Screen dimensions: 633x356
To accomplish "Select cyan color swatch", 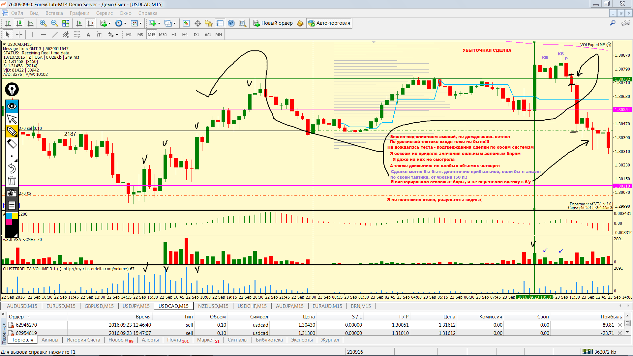I will point(9,216).
